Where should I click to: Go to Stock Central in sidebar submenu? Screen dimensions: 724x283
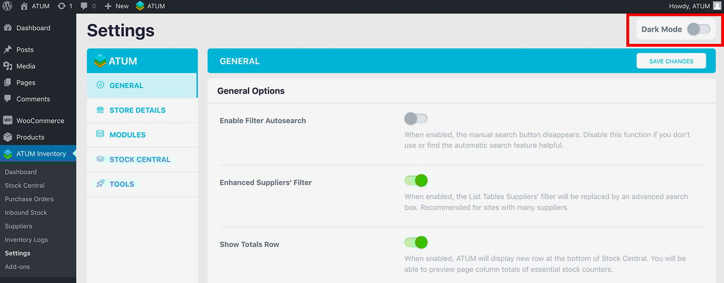click(25, 185)
